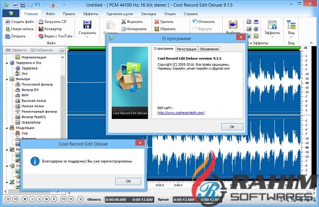Click the round R record button
Viewport: 319px width, 207px height.
pos(81,199)
